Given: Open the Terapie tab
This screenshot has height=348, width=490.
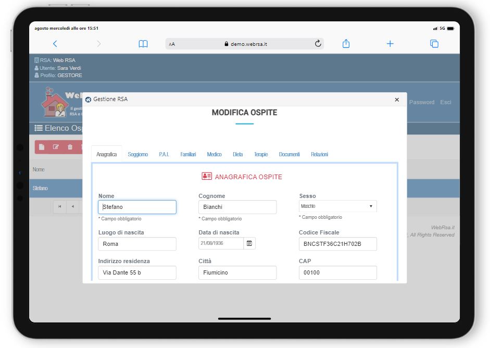Looking at the screenshot, I should coord(261,154).
